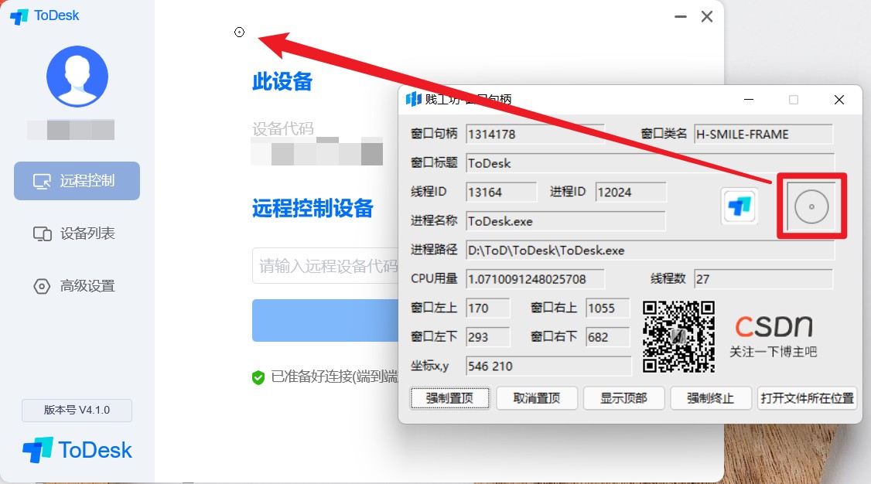Screen dimensions: 871x484
Task: Click the 窗口左下 field 293
Action: click(487, 337)
